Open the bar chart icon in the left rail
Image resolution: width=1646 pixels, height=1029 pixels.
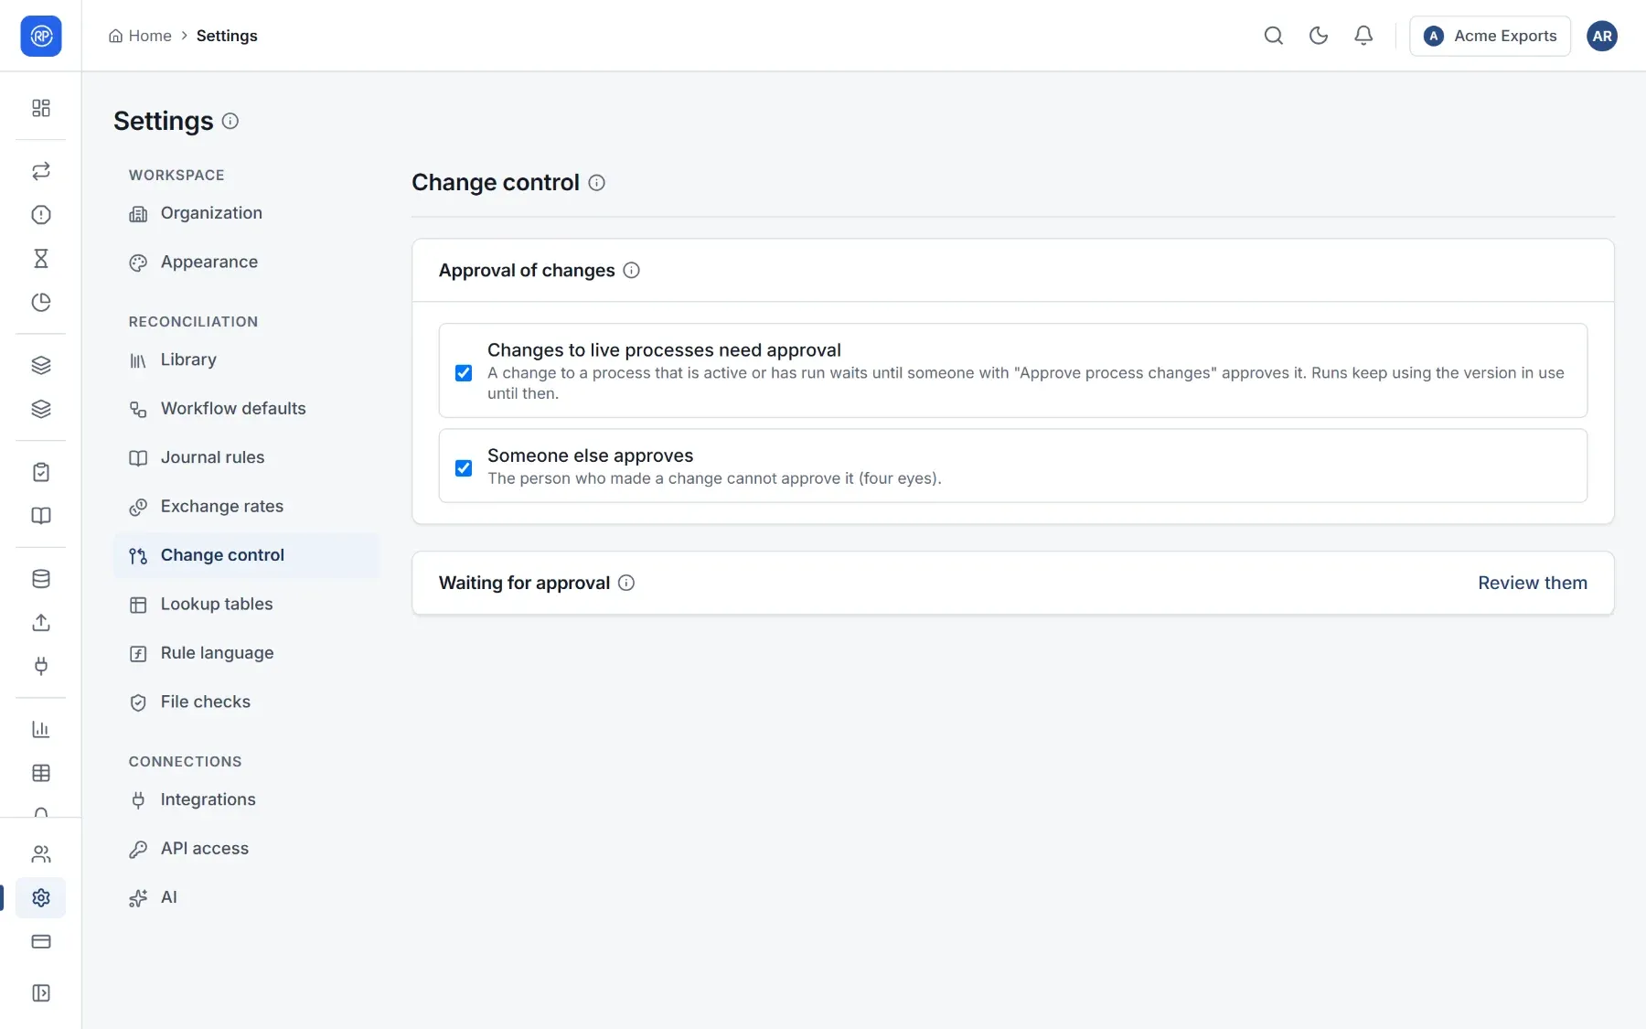[x=40, y=729]
